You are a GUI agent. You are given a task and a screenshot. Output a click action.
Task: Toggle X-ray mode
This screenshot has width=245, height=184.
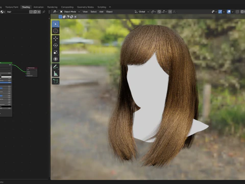[x=237, y=12]
